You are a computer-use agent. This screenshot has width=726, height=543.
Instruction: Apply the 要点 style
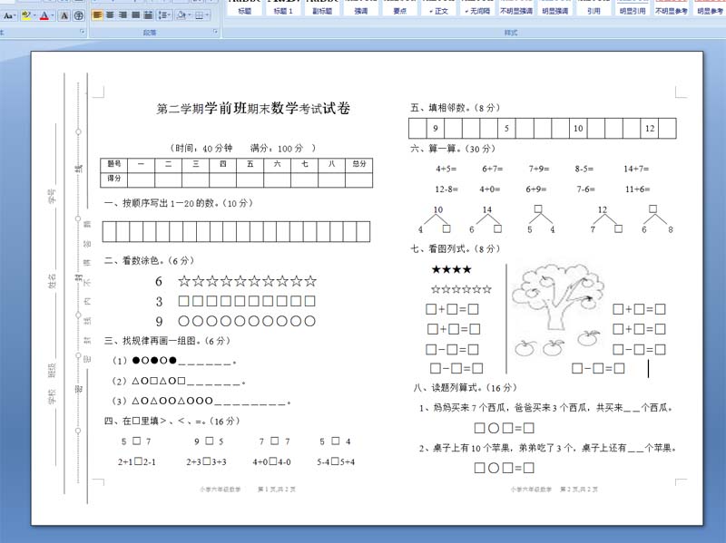(399, 10)
